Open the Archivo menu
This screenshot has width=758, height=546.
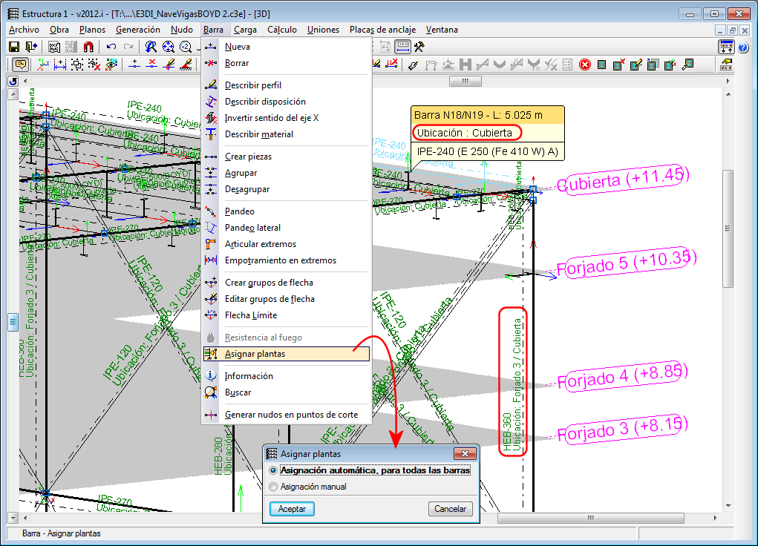pyautogui.click(x=24, y=30)
